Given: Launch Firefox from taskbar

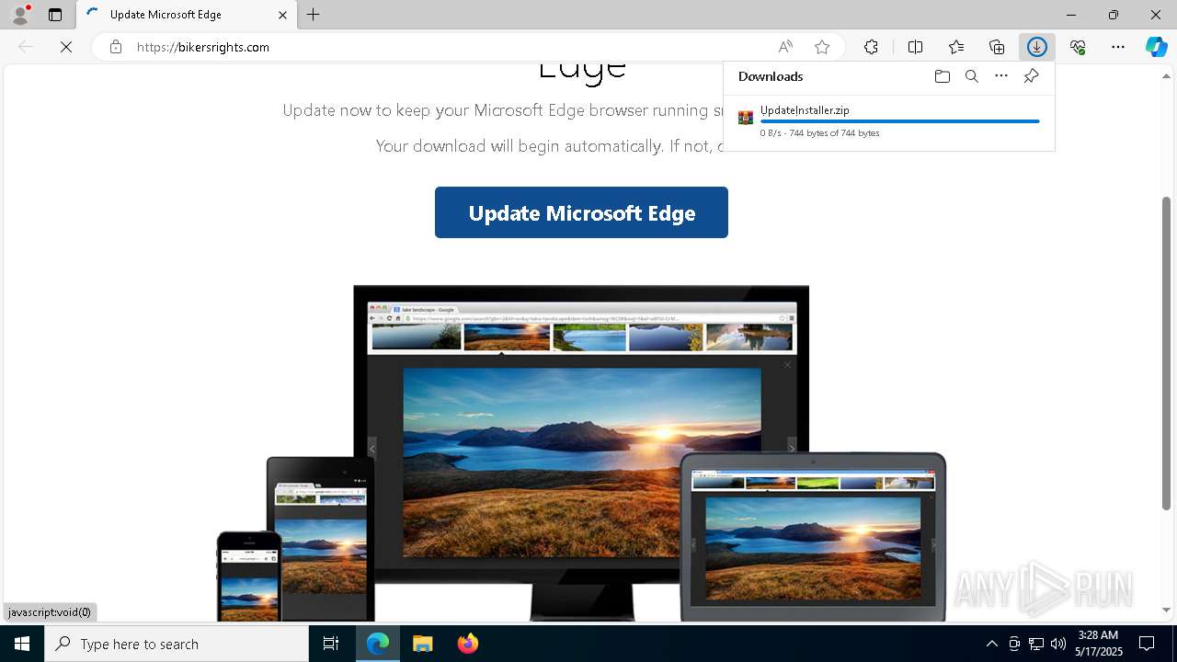Looking at the screenshot, I should [x=467, y=644].
